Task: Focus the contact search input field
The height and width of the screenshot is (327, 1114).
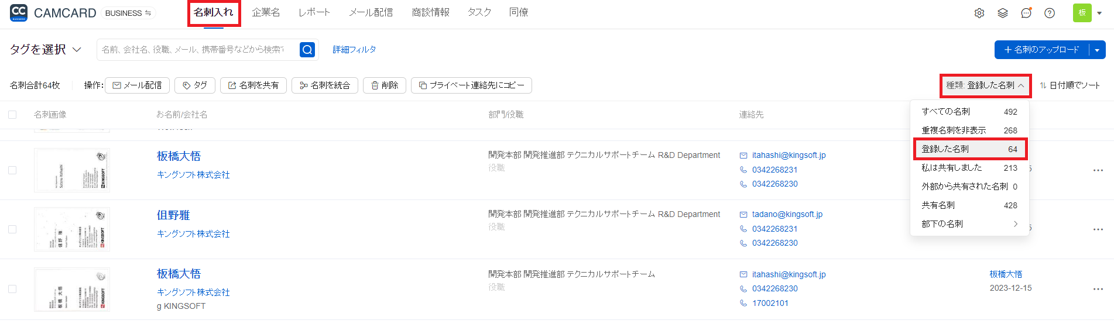Action: (198, 50)
